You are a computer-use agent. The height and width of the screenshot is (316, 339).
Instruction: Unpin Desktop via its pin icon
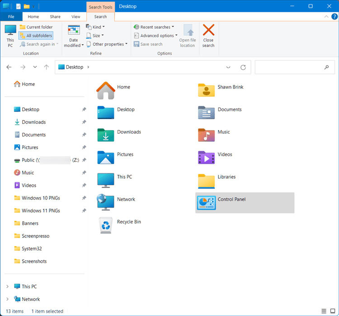(x=84, y=109)
